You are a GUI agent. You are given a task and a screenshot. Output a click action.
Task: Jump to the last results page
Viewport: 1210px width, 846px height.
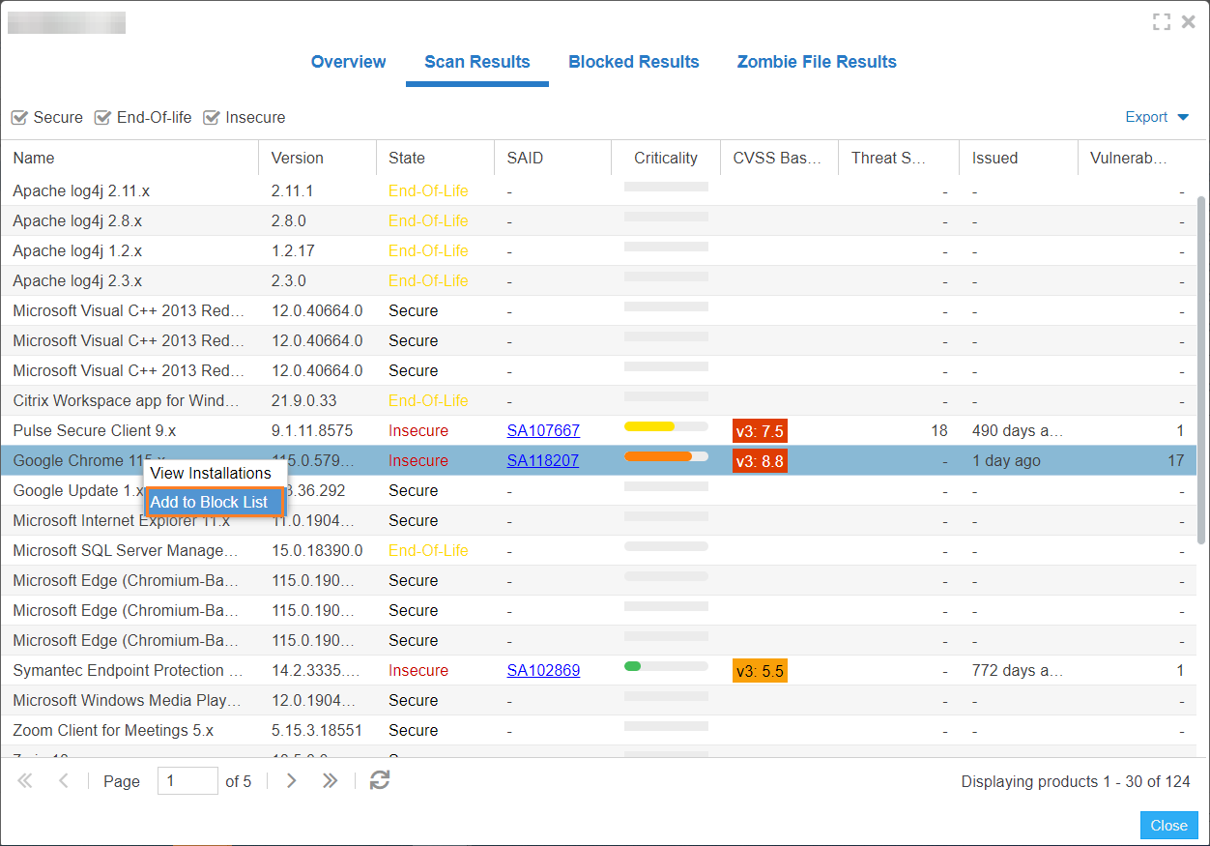pyautogui.click(x=330, y=781)
